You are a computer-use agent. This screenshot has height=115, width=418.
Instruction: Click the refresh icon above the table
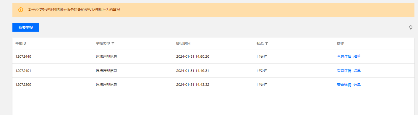click(x=411, y=27)
